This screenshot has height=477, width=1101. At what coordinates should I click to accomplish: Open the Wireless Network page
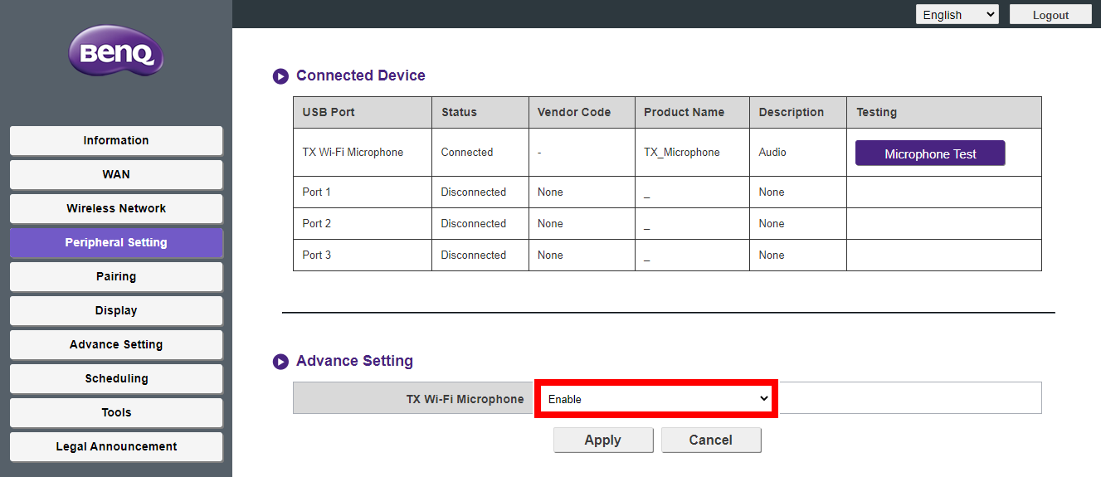coord(116,208)
